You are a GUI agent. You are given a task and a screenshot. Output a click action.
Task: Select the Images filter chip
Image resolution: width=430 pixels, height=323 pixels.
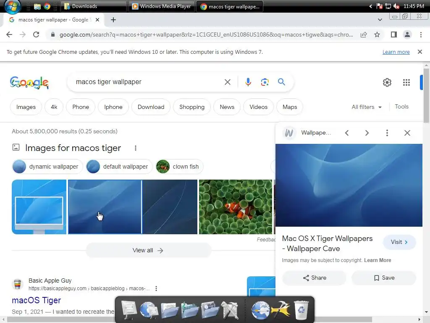(x=26, y=107)
